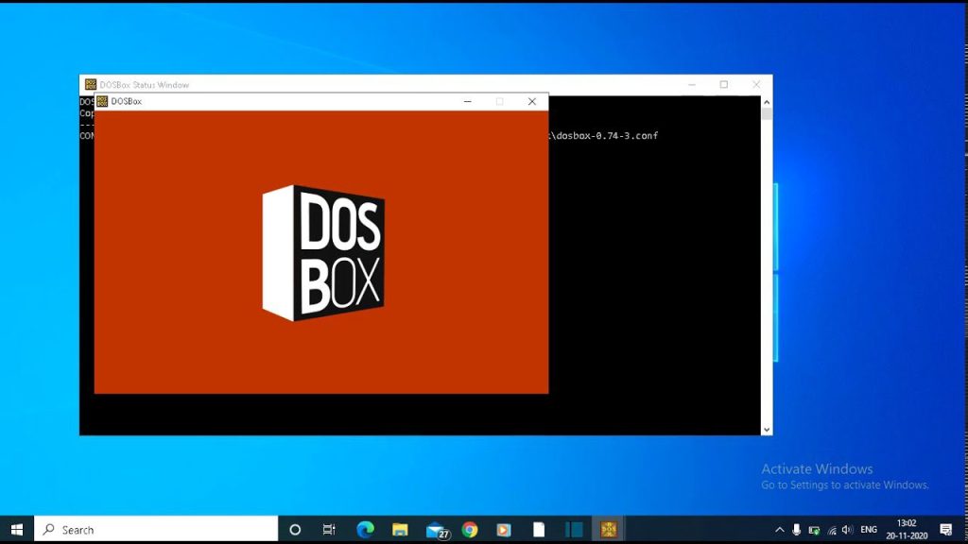Open the Windows Start menu
Image resolution: width=968 pixels, height=544 pixels.
click(16, 529)
